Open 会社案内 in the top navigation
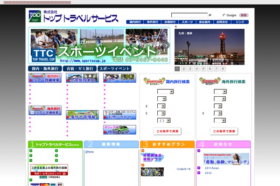This screenshot has height=186, width=280. click(205, 22)
